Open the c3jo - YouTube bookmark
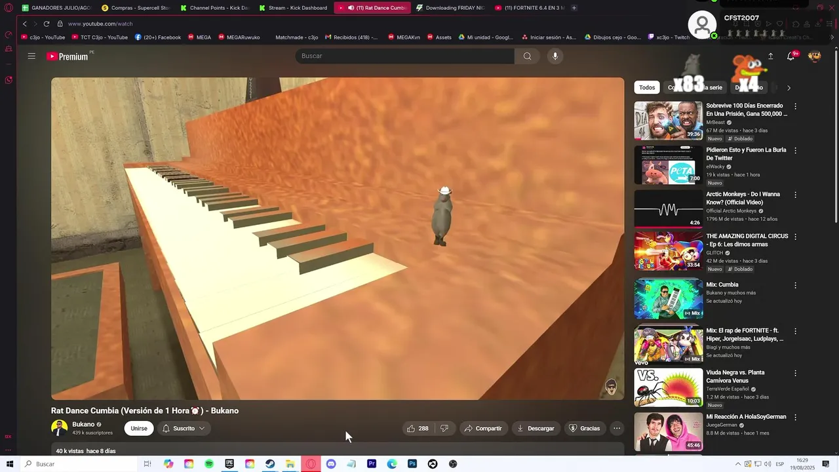The width and height of the screenshot is (839, 472). tap(43, 37)
